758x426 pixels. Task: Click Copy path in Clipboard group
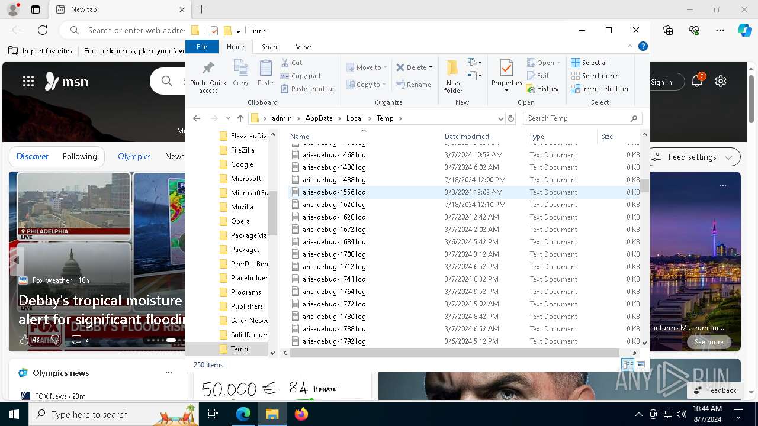(301, 76)
